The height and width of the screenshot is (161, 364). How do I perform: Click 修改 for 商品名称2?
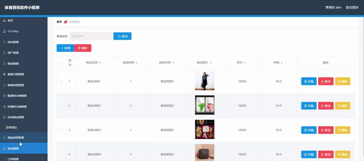(326, 106)
